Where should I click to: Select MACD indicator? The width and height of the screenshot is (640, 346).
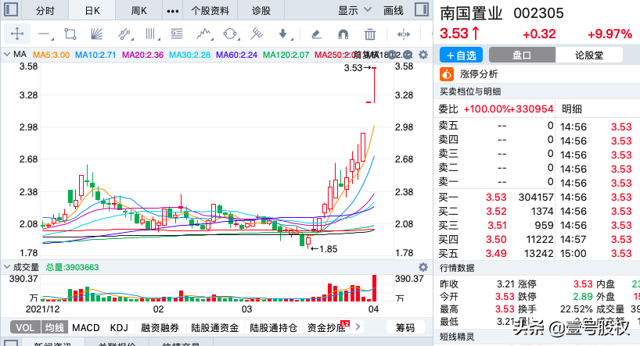[86, 328]
